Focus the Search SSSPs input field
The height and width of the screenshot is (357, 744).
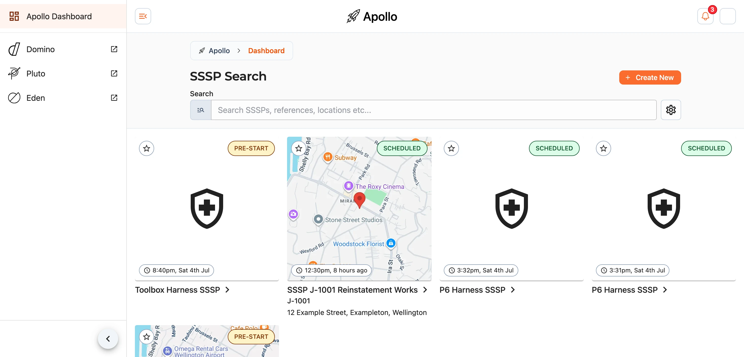pos(434,110)
